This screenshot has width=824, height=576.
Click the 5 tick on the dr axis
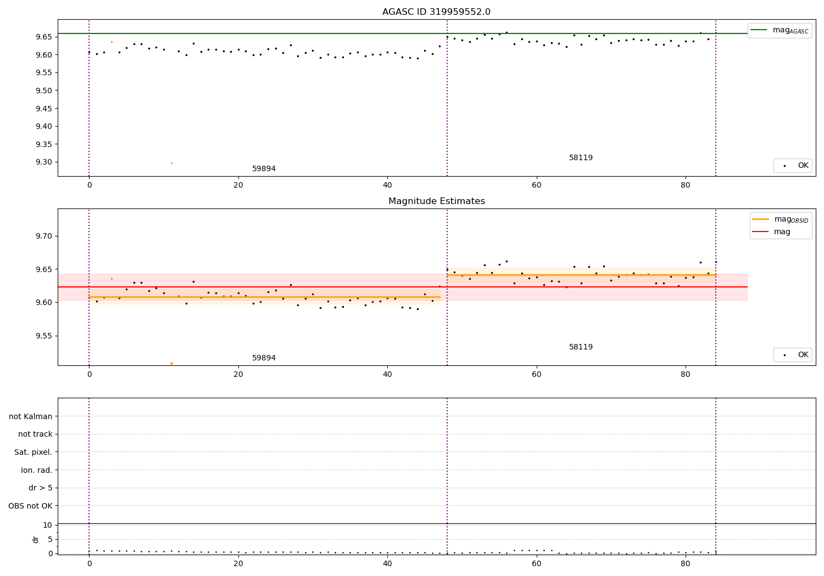(50, 539)
